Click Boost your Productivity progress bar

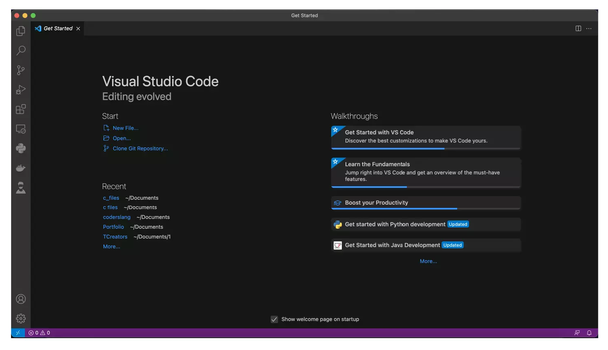426,209
